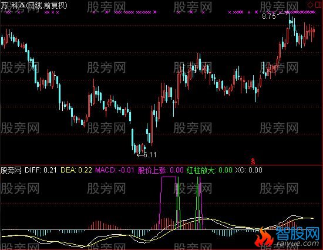Viewport: 323px width, 250px height.
Task: Click the 股旁网 indicator name beside DIFF
Action: coord(11,170)
